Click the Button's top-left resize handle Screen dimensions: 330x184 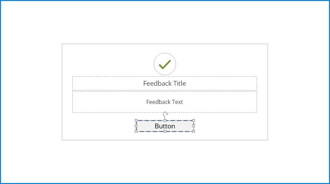(136, 121)
